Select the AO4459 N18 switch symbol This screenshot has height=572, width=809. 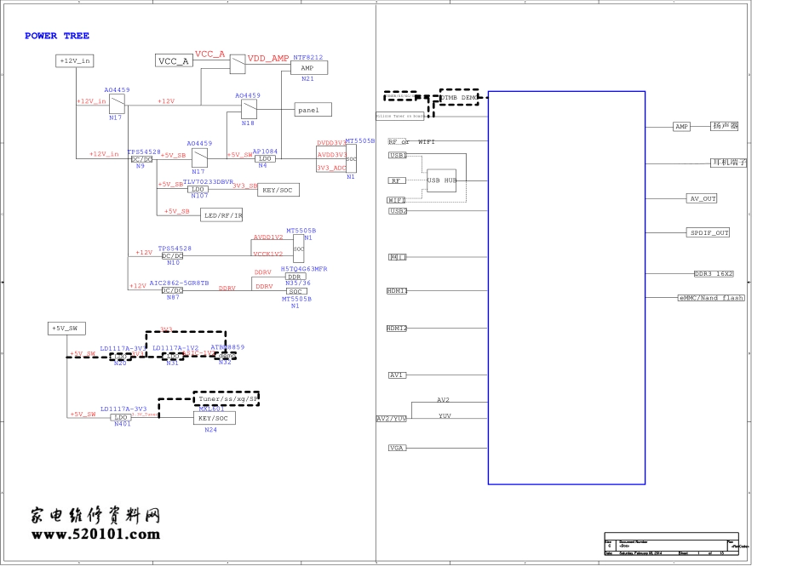click(249, 109)
